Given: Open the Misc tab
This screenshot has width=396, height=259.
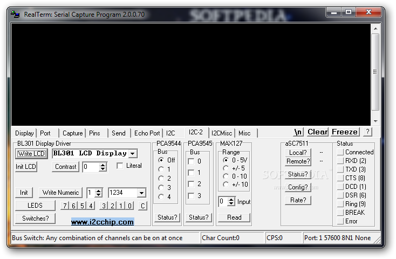Looking at the screenshot, I should click(x=244, y=133).
